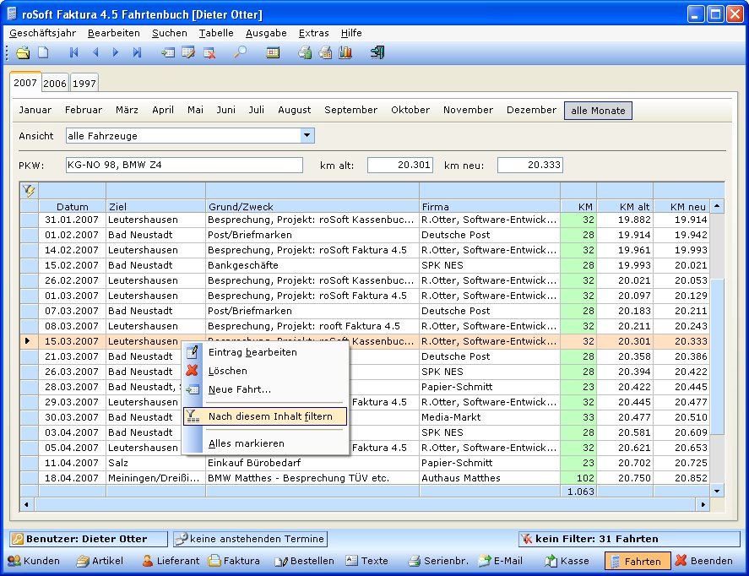Image resolution: width=749 pixels, height=576 pixels.
Task: Click the delete entry toolbar icon
Action: pyautogui.click(x=209, y=52)
